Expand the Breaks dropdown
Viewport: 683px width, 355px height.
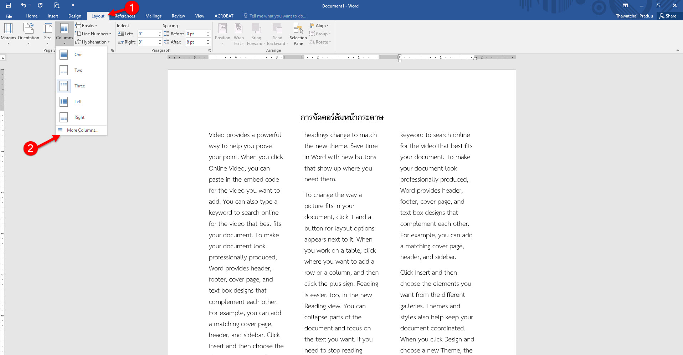[86, 26]
